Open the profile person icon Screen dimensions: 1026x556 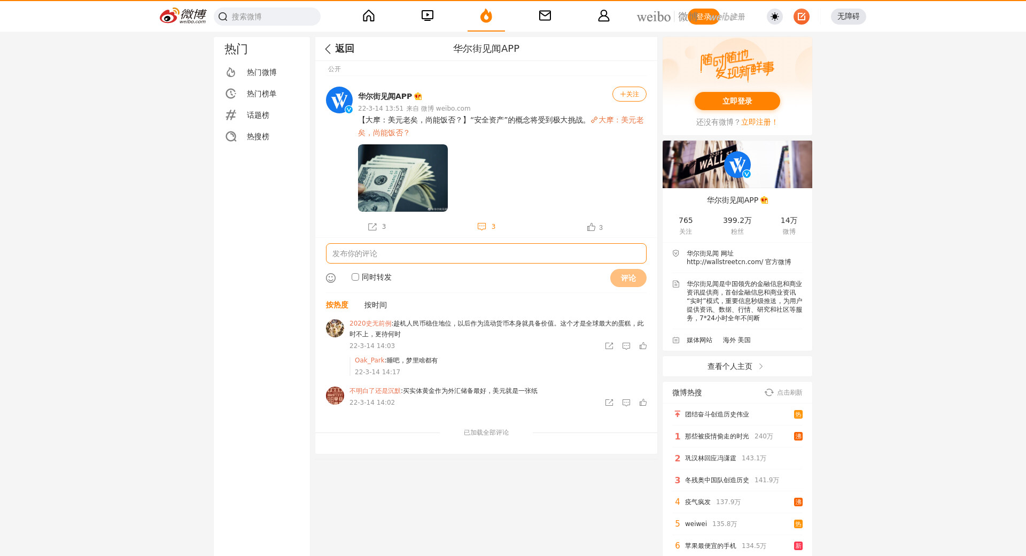(x=604, y=16)
